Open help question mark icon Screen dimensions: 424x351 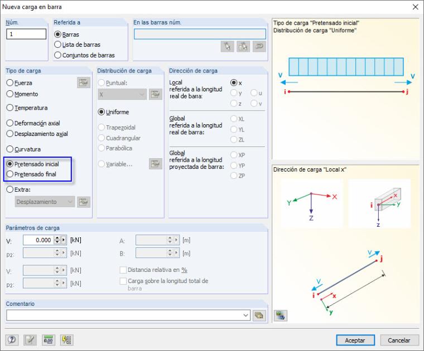click(x=12, y=340)
